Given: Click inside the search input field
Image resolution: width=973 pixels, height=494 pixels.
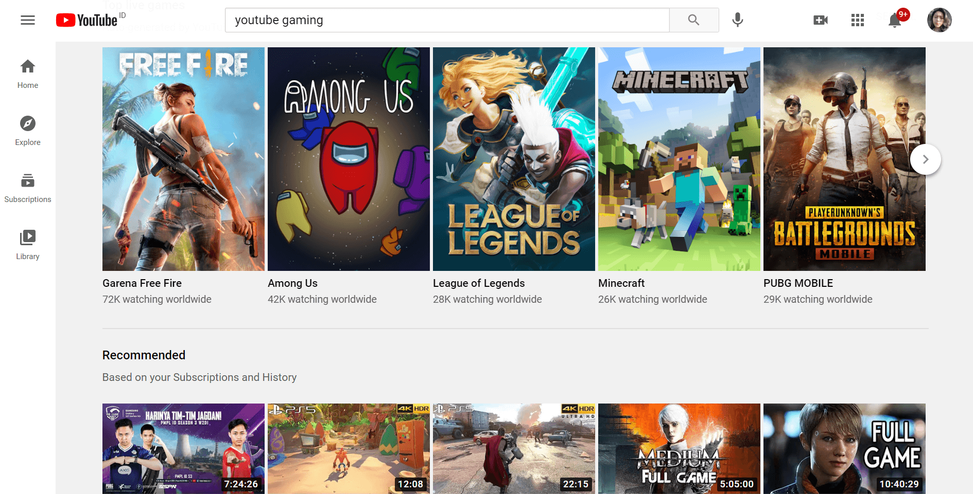Looking at the screenshot, I should click(x=447, y=20).
